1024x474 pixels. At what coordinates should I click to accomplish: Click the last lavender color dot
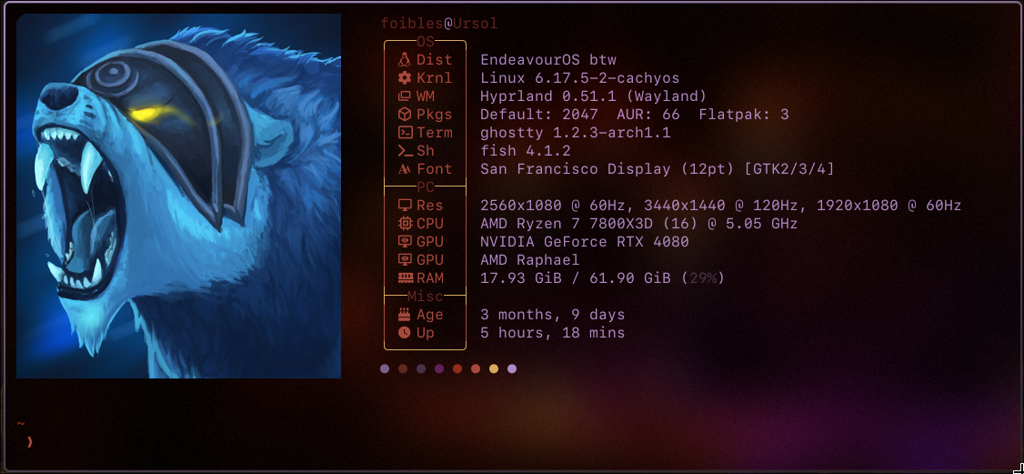tap(512, 368)
